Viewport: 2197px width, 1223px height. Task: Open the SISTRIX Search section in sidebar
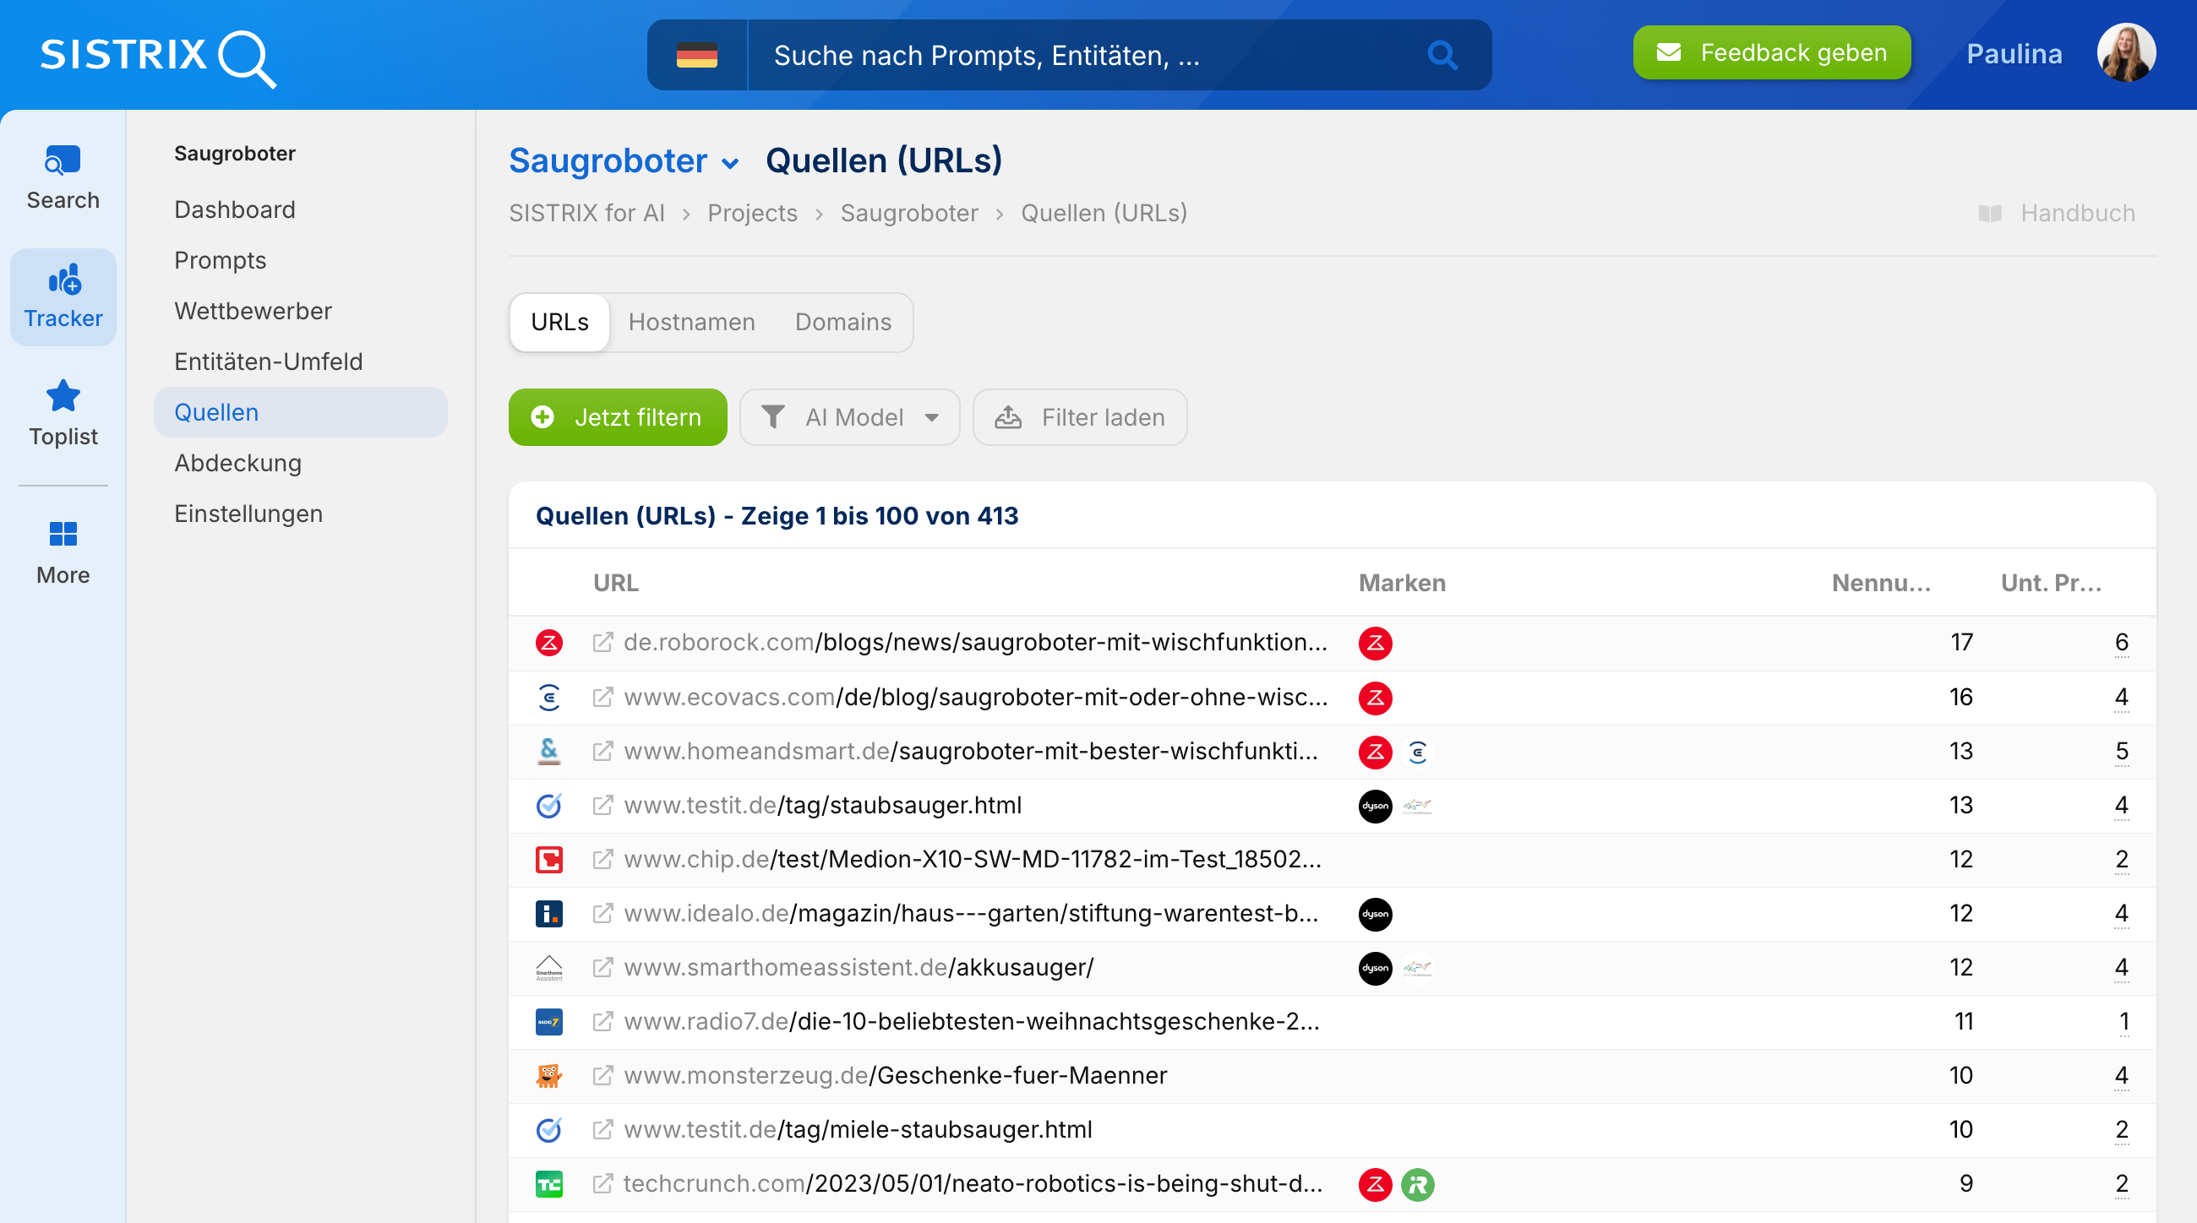coord(63,175)
